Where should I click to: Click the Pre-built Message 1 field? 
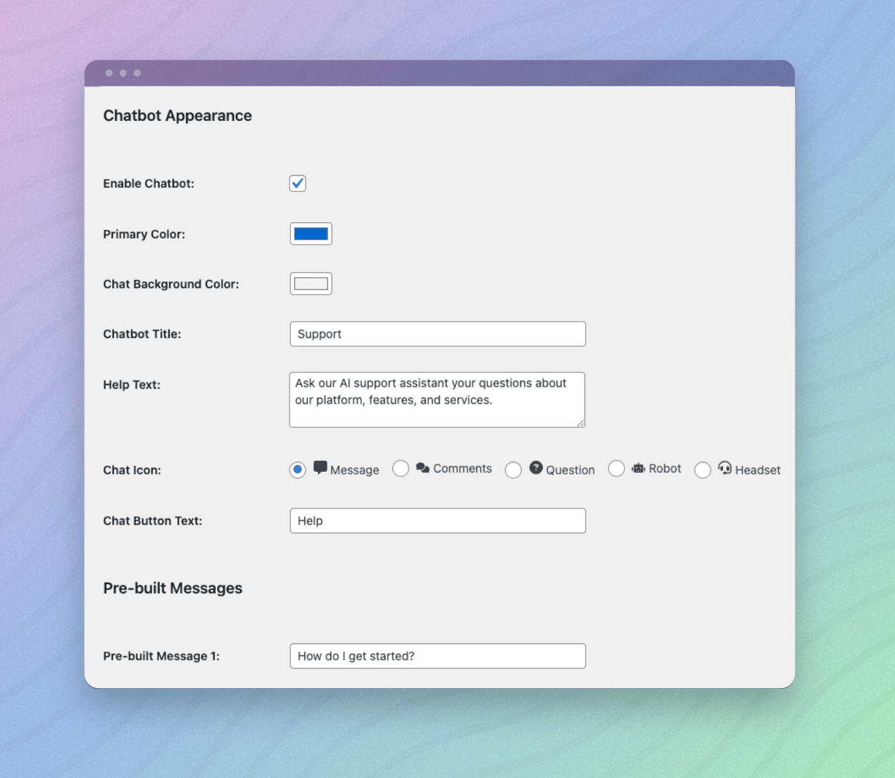coord(437,656)
